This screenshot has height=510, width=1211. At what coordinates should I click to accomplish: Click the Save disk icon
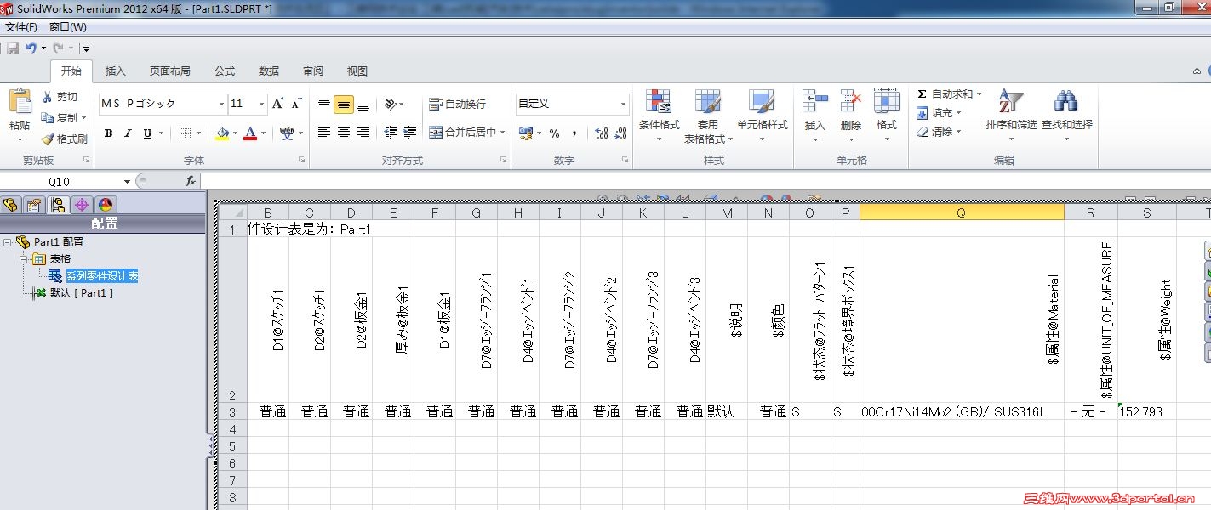tap(13, 48)
